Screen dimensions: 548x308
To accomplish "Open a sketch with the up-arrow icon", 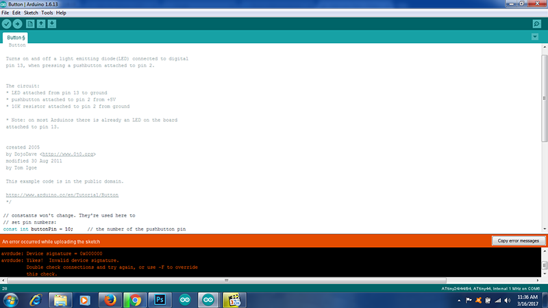I will (41, 24).
